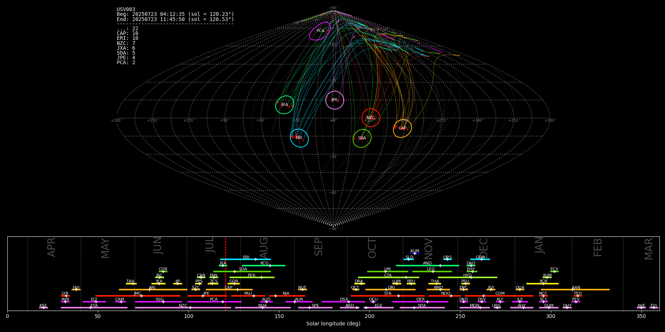Click the 'Solar longitude (deg)' axis label
665x332 pixels.
pyautogui.click(x=333, y=324)
